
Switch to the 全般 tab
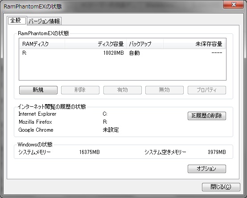(x=17, y=20)
